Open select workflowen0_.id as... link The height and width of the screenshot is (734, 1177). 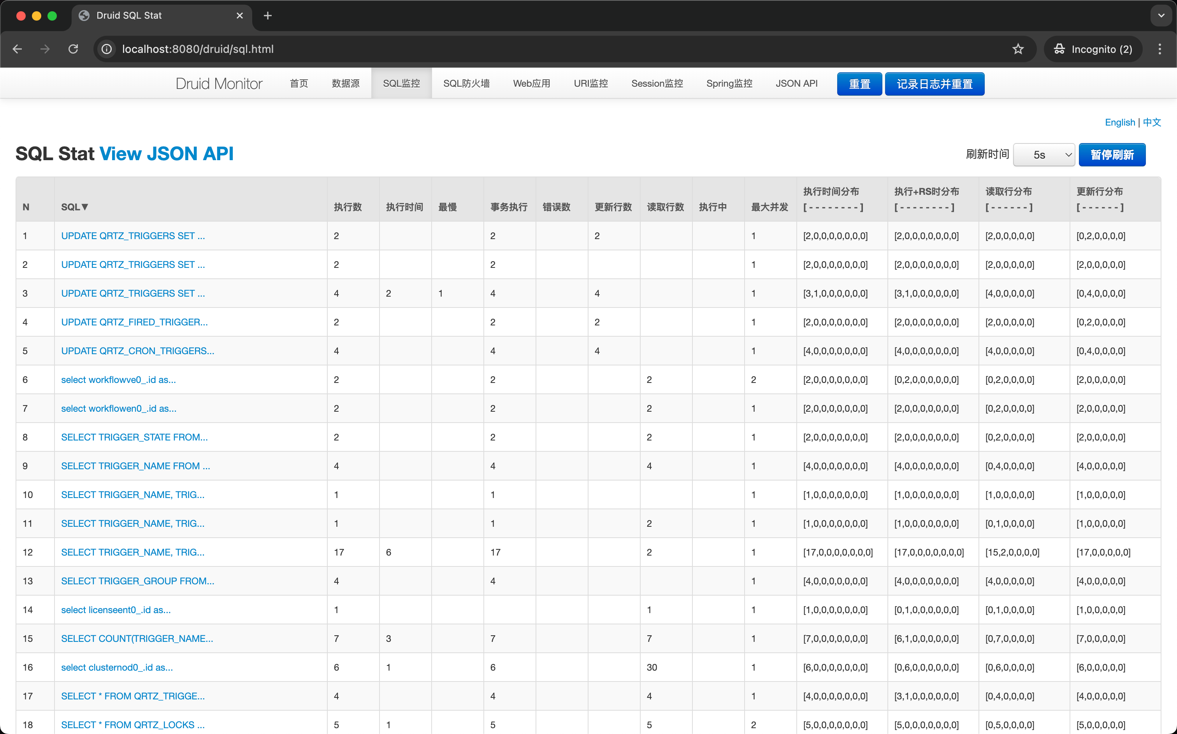(119, 408)
